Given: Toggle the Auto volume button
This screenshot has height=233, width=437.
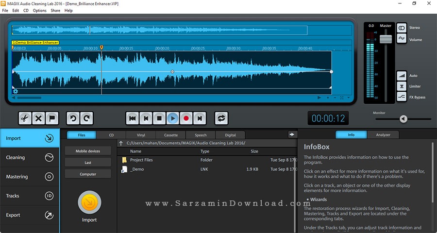Looking at the screenshot, I should click(x=402, y=76).
